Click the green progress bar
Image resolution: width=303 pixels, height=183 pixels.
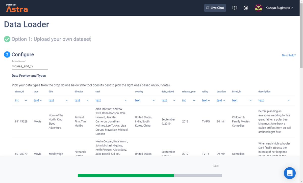(x=126, y=175)
